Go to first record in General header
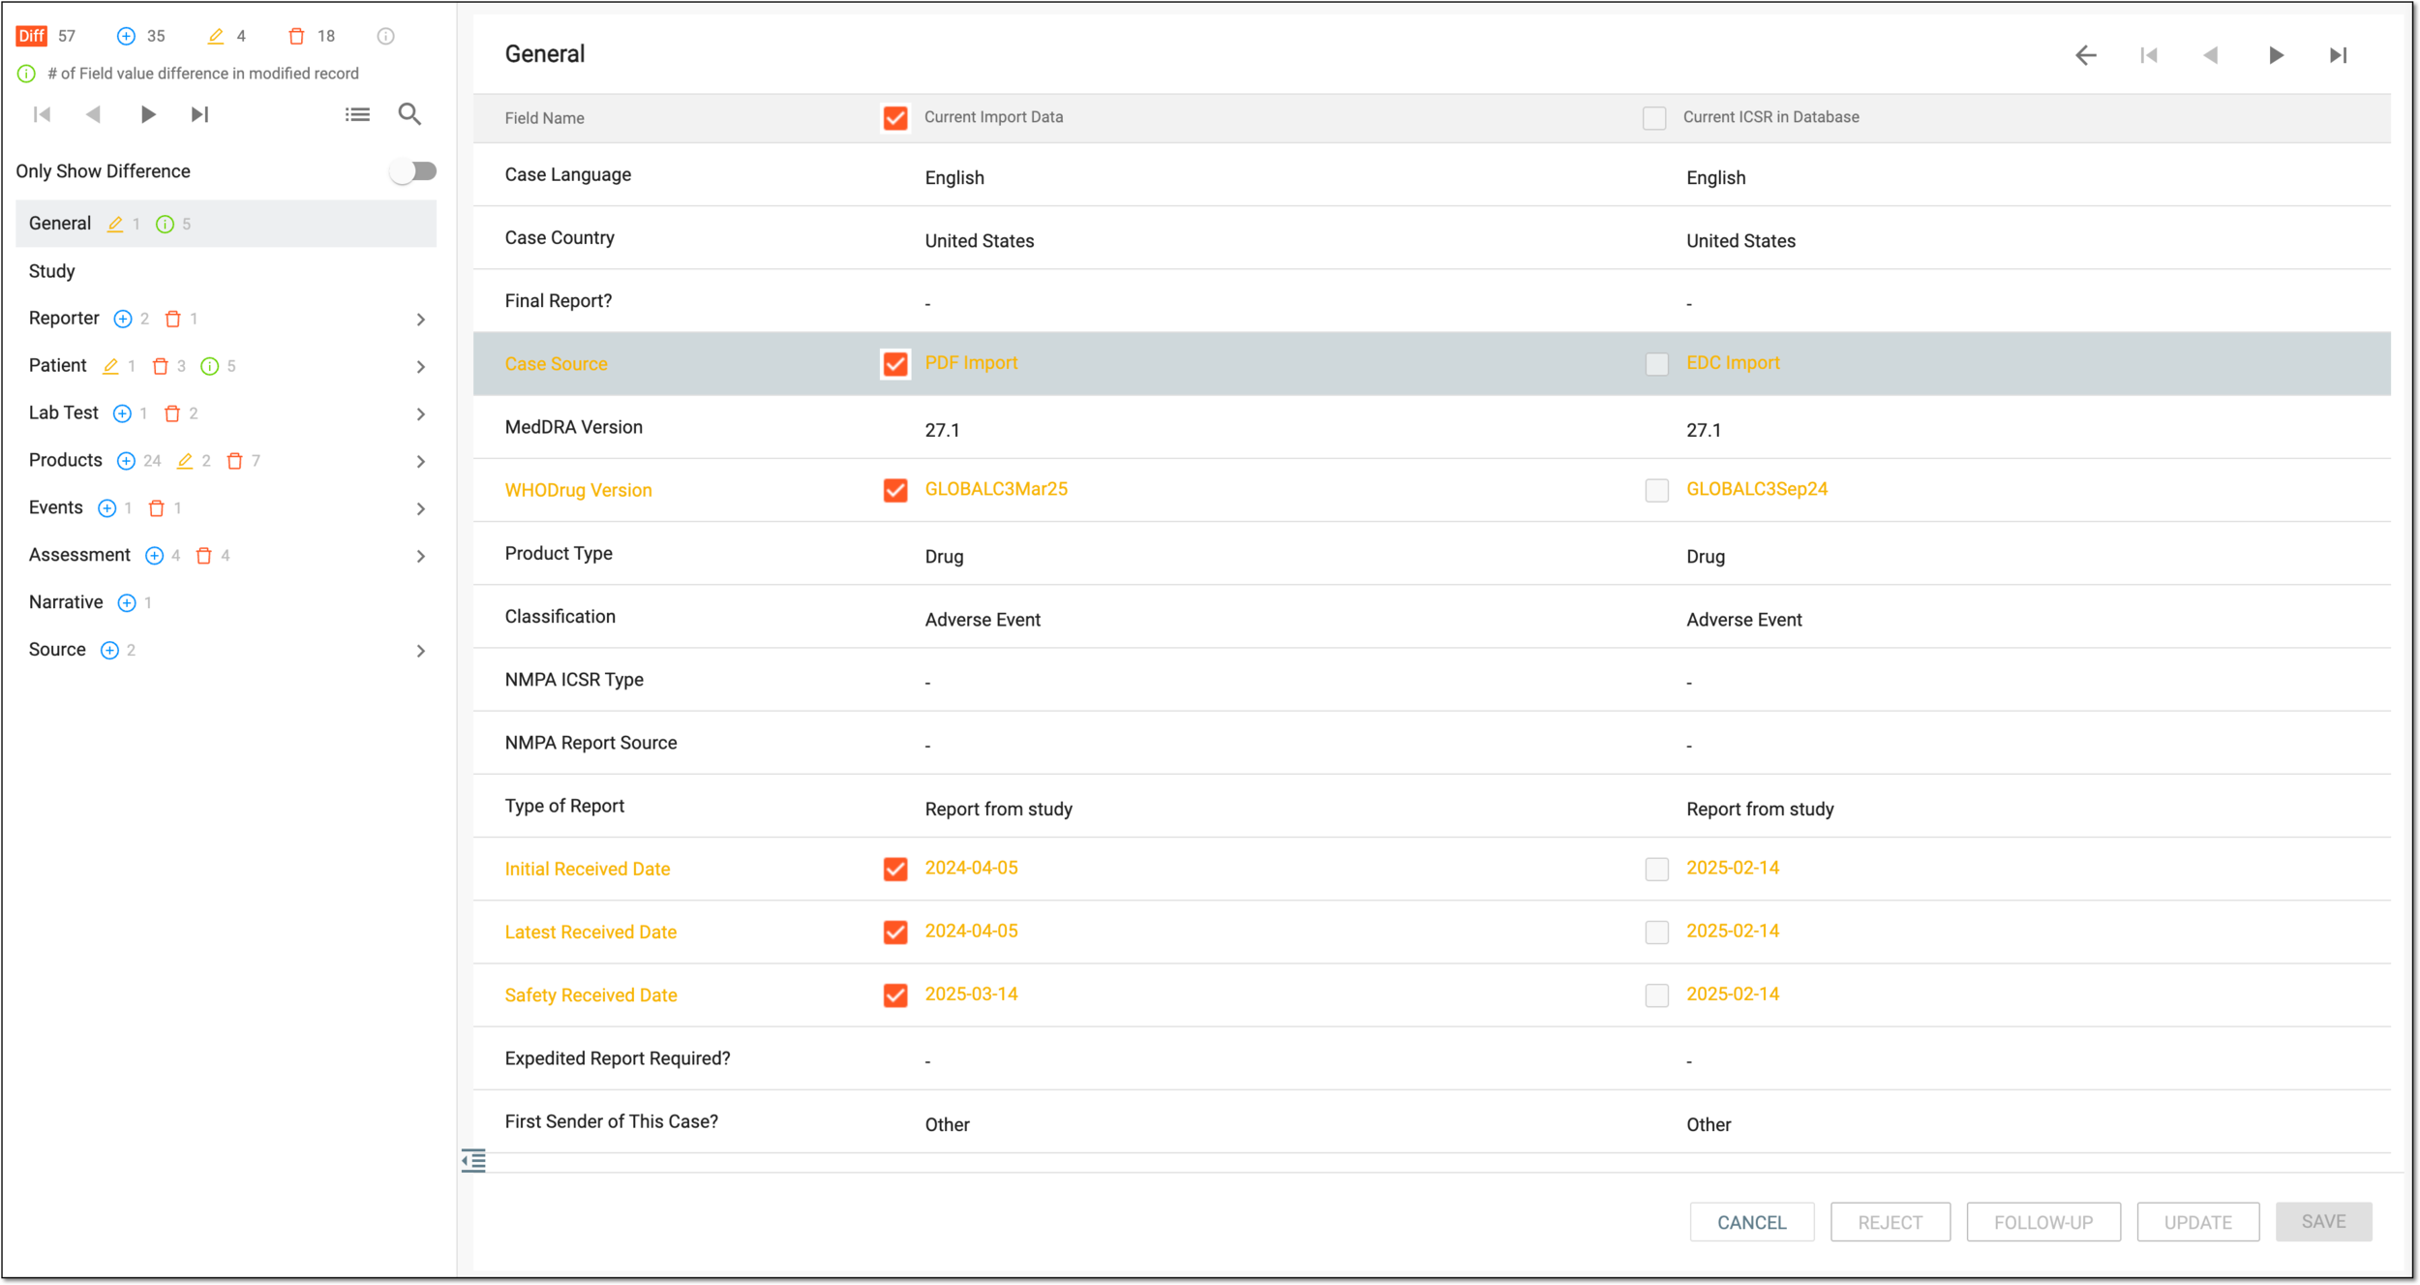The image size is (2420, 1285). (2149, 55)
